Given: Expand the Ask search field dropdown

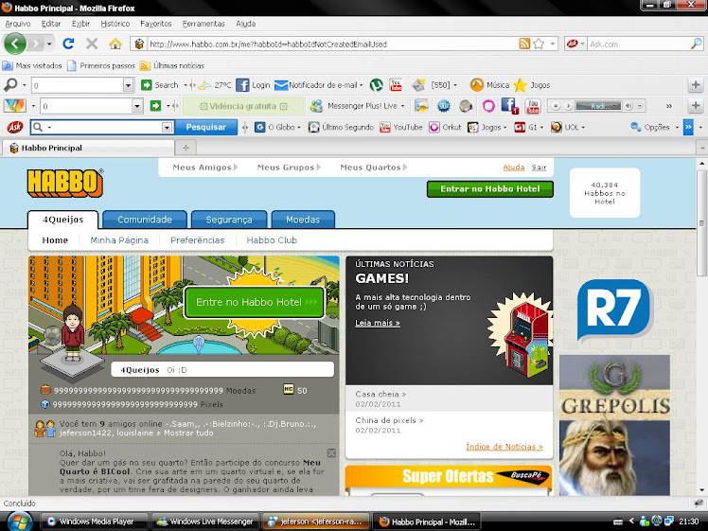Looking at the screenshot, I should click(x=167, y=128).
